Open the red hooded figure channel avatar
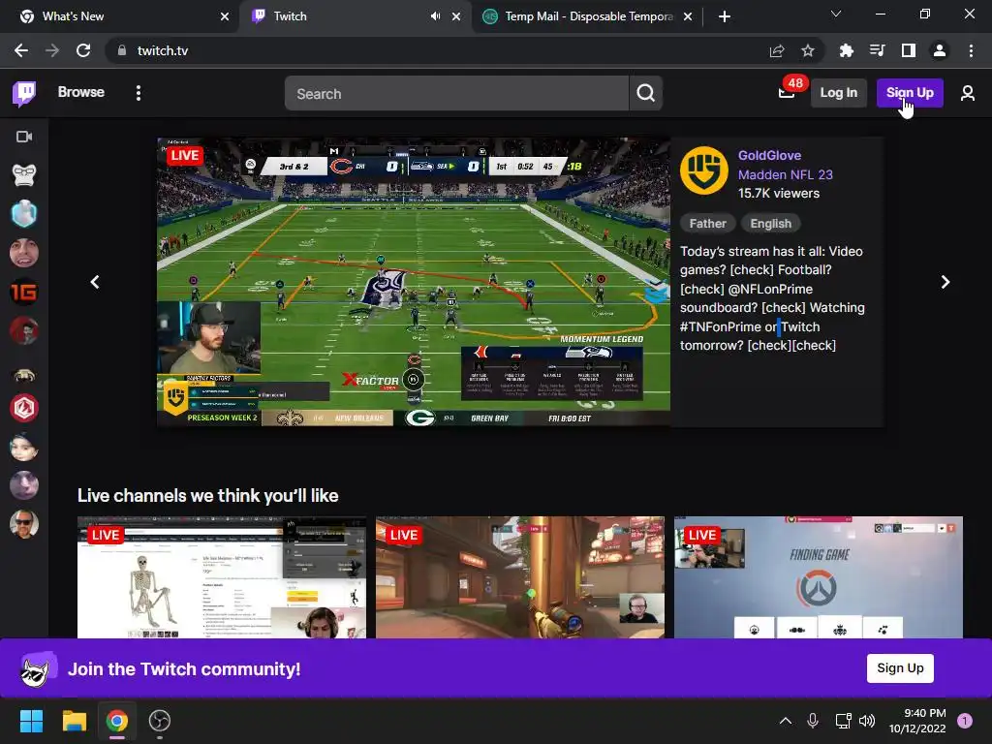Screen dimensions: 992x744 coord(24,330)
